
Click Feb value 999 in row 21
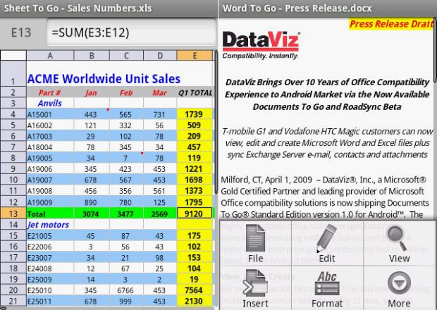pyautogui.click(x=126, y=301)
